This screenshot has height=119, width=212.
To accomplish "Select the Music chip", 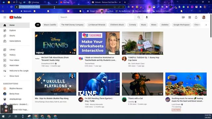I will pyautogui.click(x=143, y=25).
